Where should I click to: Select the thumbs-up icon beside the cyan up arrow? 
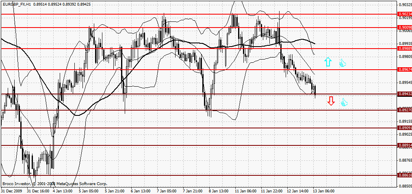coord(343,63)
